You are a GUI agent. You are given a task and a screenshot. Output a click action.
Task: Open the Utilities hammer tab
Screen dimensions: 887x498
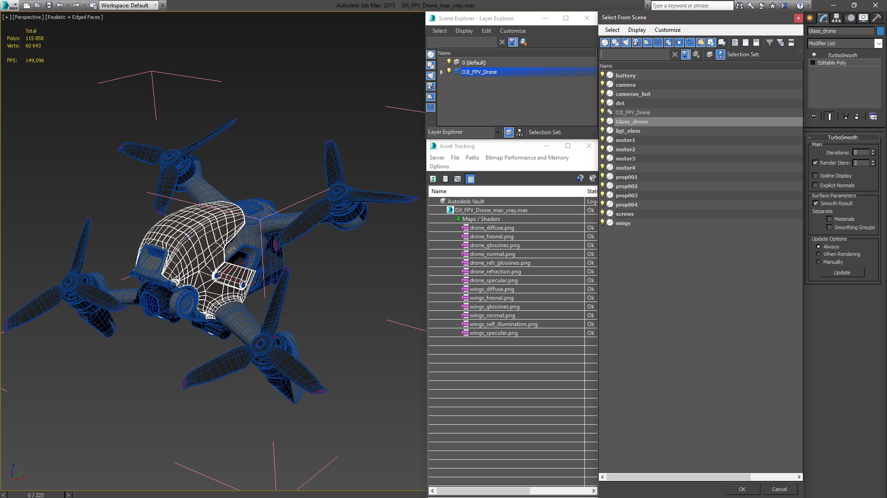[876, 18]
